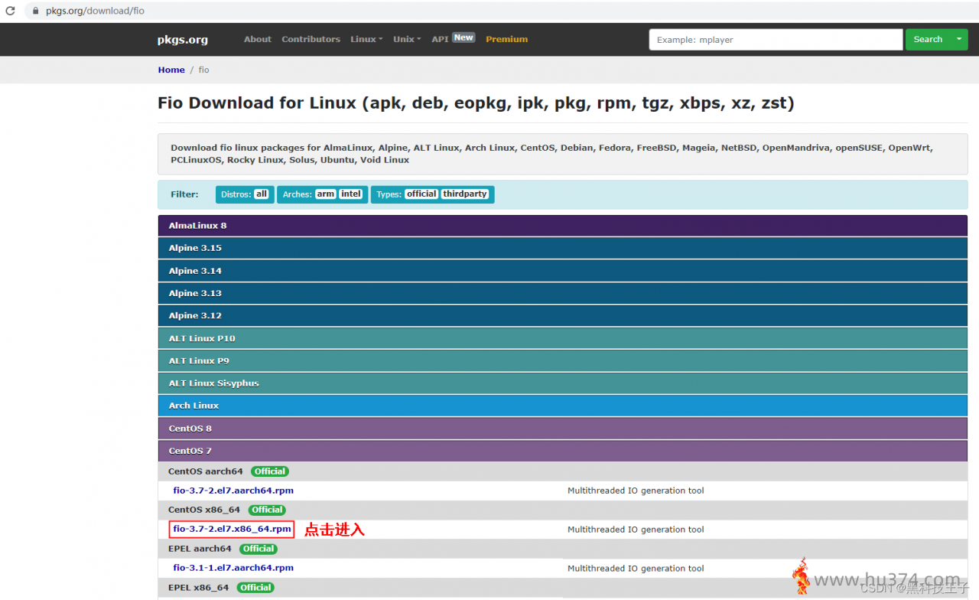Click the Official badge next to EPEL x86_64
Viewport: 979px width, 600px height.
255,588
